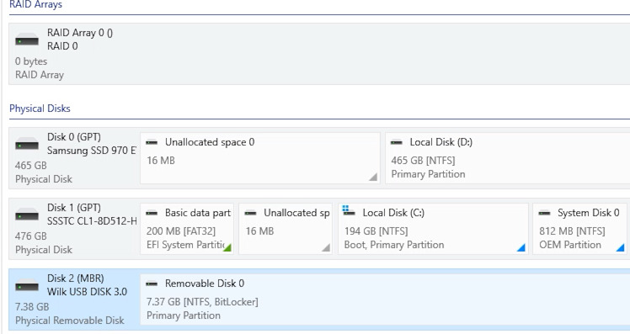The width and height of the screenshot is (630, 334).
Task: Select the RAID Array 0 entry
Action: coord(319,54)
